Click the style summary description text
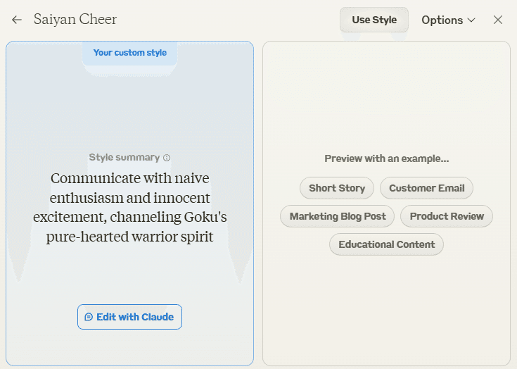This screenshot has width=517, height=369. 130,207
